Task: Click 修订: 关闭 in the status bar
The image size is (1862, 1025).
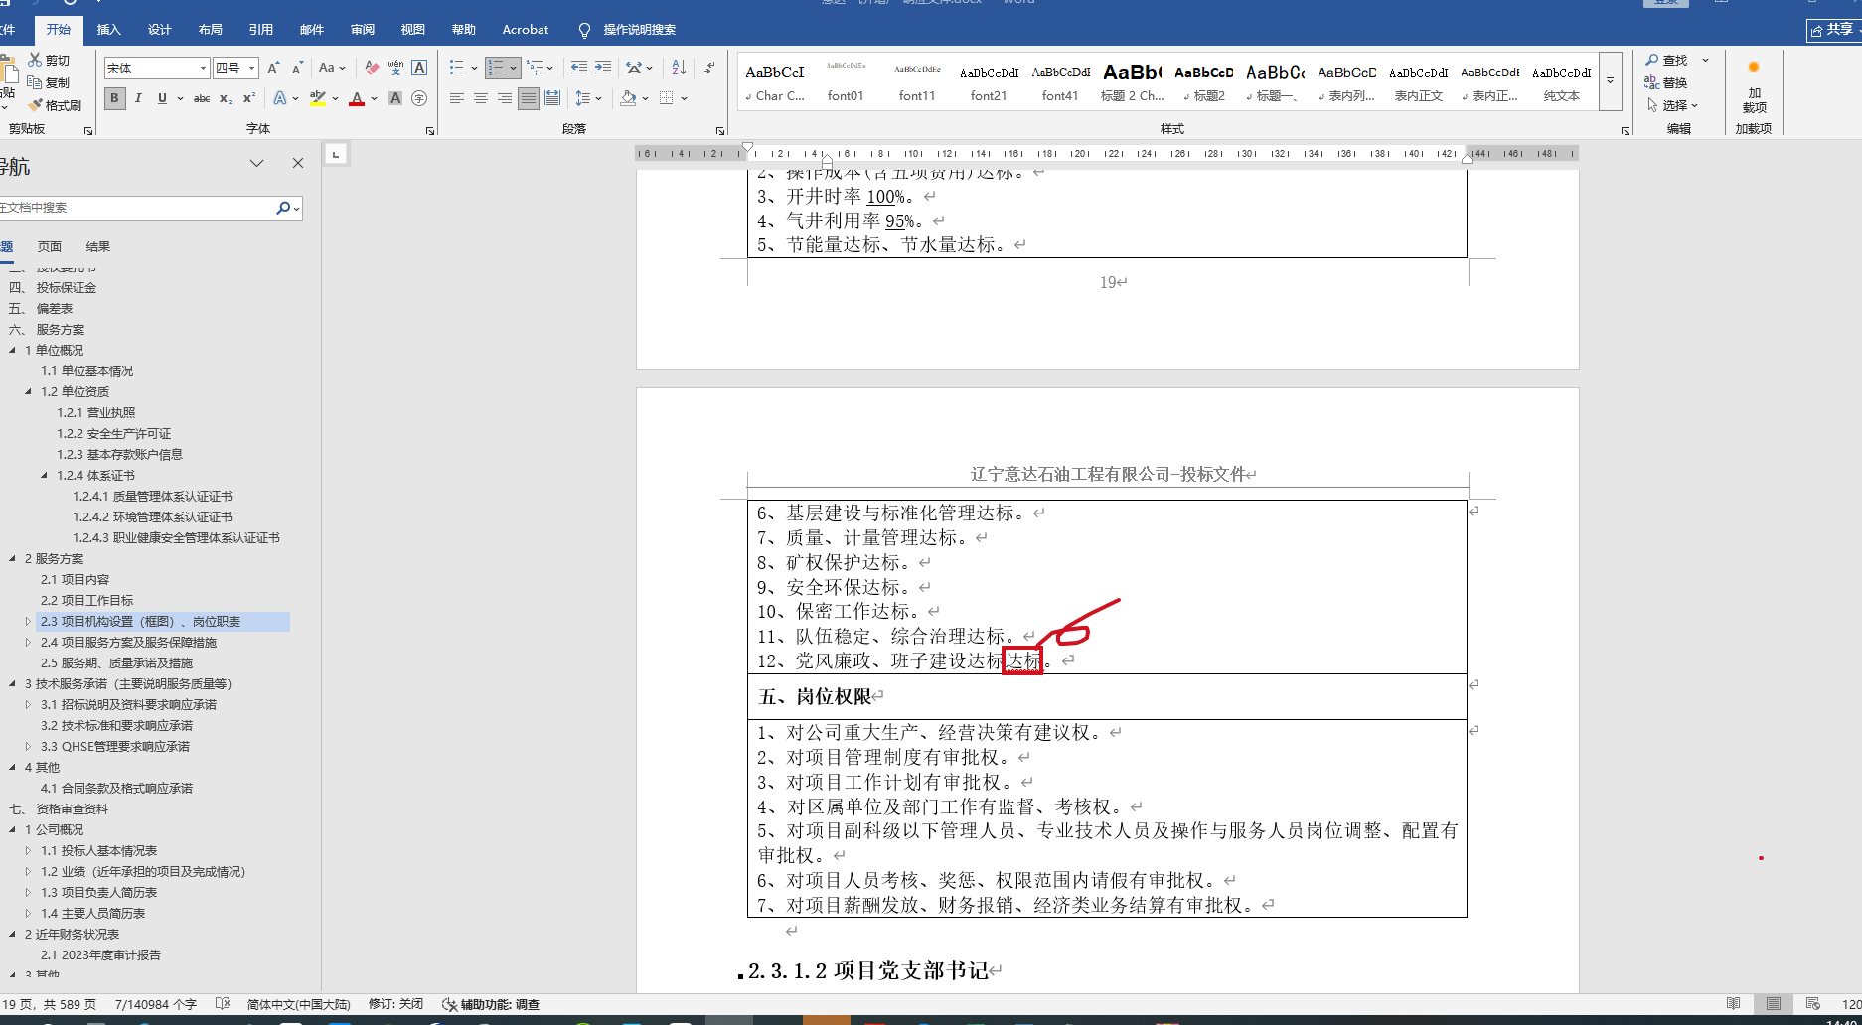Action: point(395,1004)
